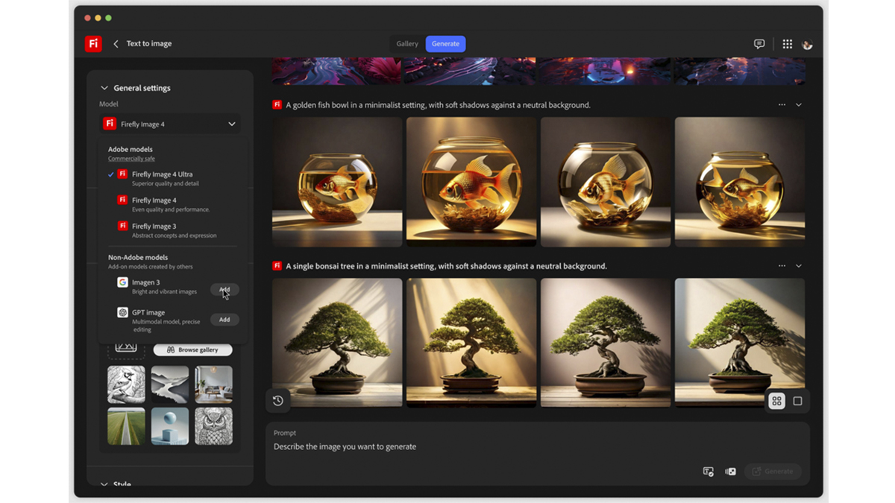The width and height of the screenshot is (895, 503).
Task: Collapse the bonsai tree results row chevron
Action: [x=799, y=266]
